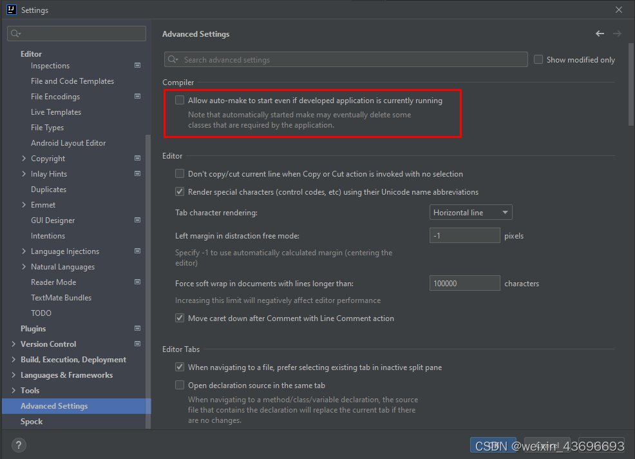Click the project-level icon beside File Encodings
Screen dimensions: 635x459
(138, 96)
